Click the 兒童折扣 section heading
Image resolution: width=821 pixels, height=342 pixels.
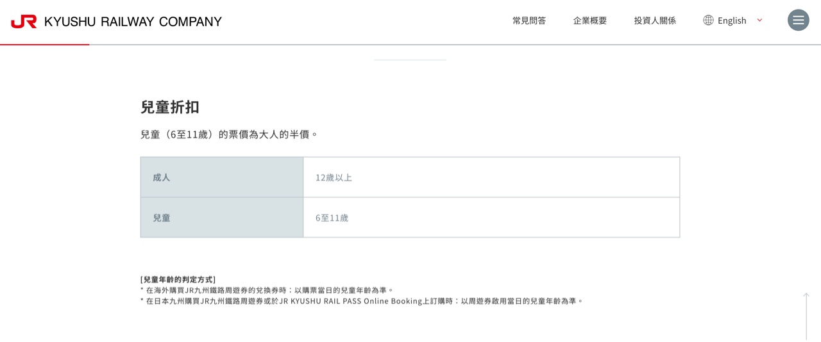[170, 107]
